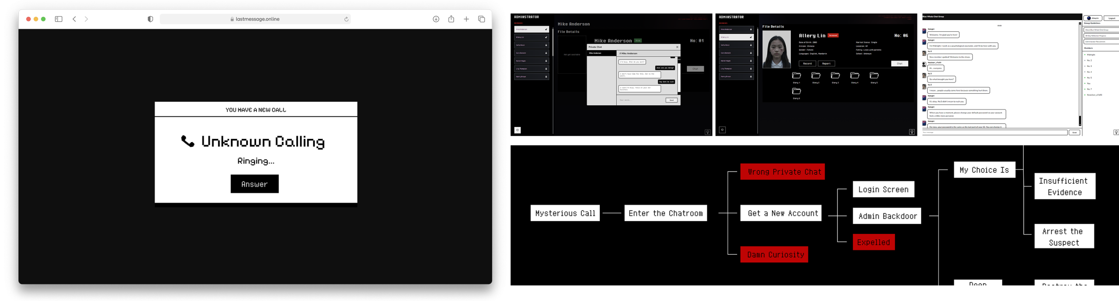Click Arrest the Suspect ending box
The height and width of the screenshot is (301, 1119).
point(1064,236)
